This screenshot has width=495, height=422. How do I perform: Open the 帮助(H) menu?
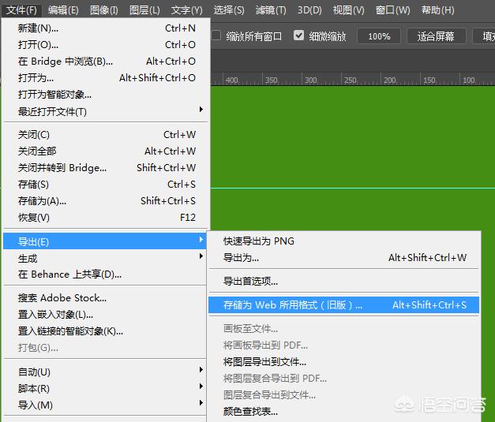[x=438, y=10]
